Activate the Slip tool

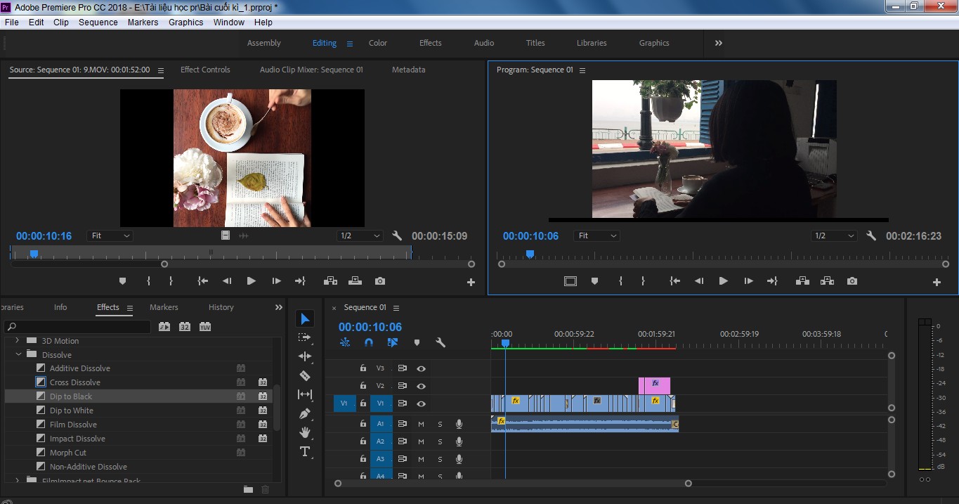tap(305, 394)
